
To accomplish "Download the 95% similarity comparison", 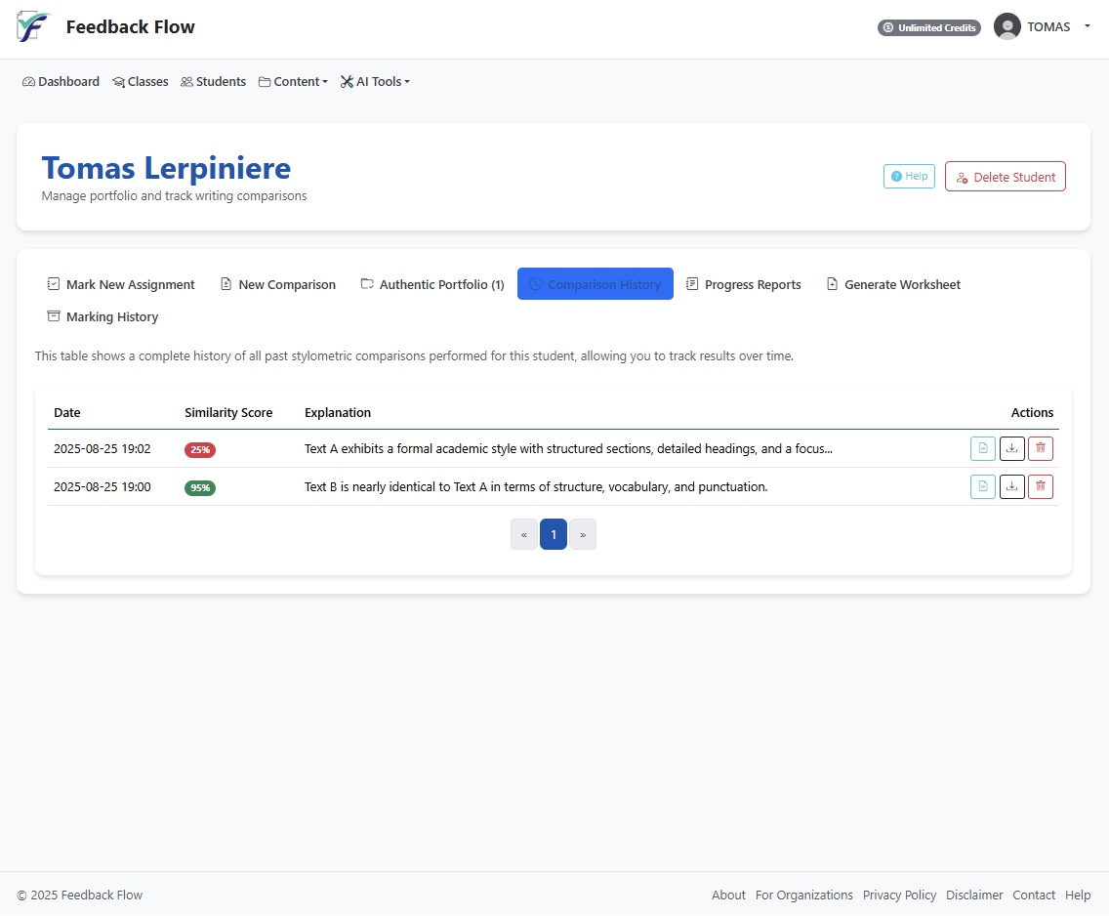I will (x=1011, y=486).
